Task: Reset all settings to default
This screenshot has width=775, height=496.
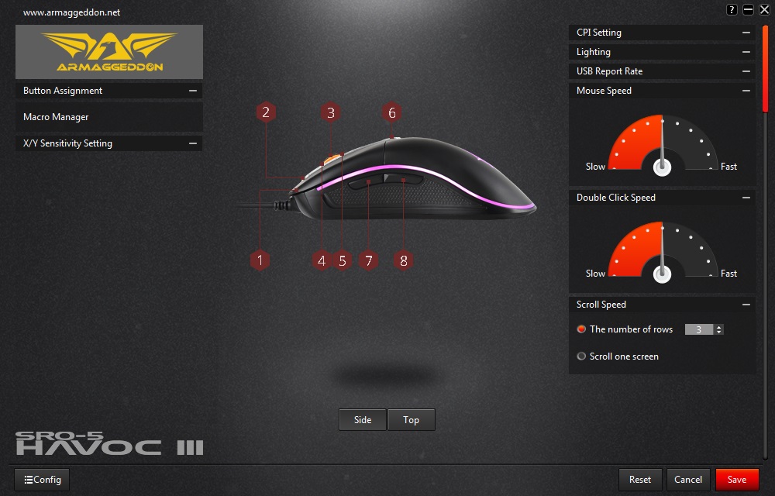Action: click(639, 479)
